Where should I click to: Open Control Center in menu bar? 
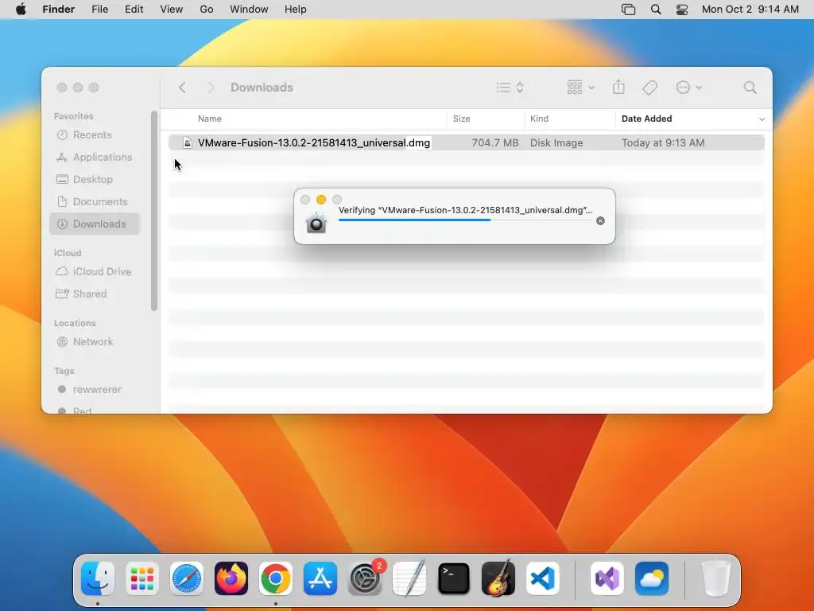point(682,10)
